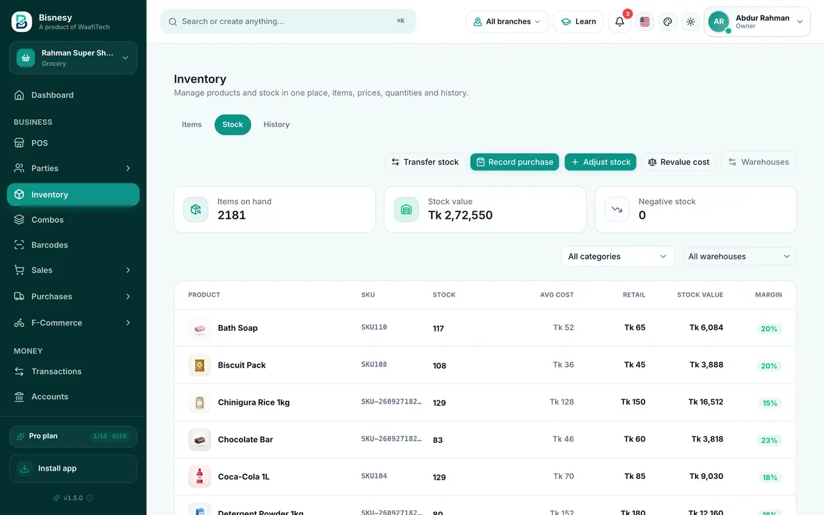Click the Combos layers icon
Screen dimensions: 824x515
[19, 220]
